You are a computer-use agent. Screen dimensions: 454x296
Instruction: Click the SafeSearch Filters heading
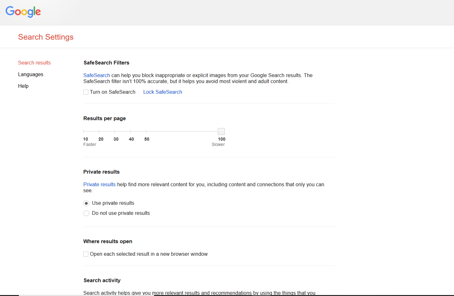[106, 63]
